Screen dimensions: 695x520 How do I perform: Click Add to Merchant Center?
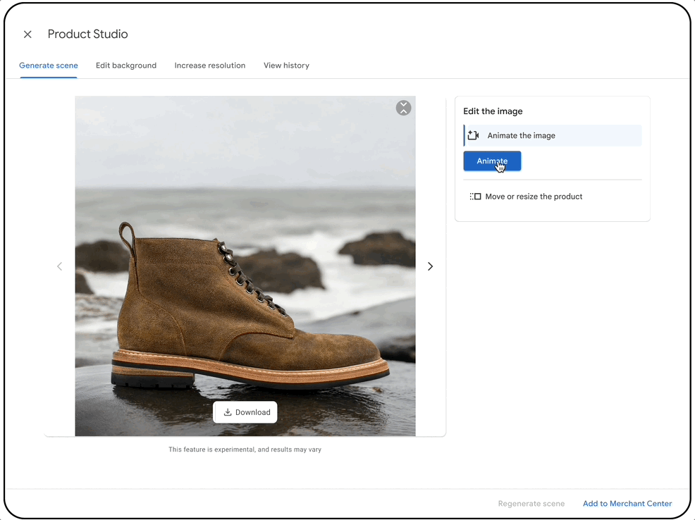pos(627,503)
